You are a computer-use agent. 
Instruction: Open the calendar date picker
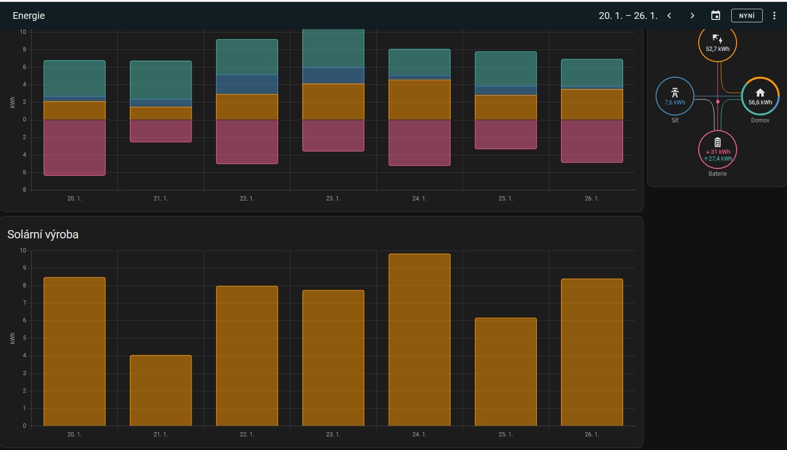tap(715, 16)
